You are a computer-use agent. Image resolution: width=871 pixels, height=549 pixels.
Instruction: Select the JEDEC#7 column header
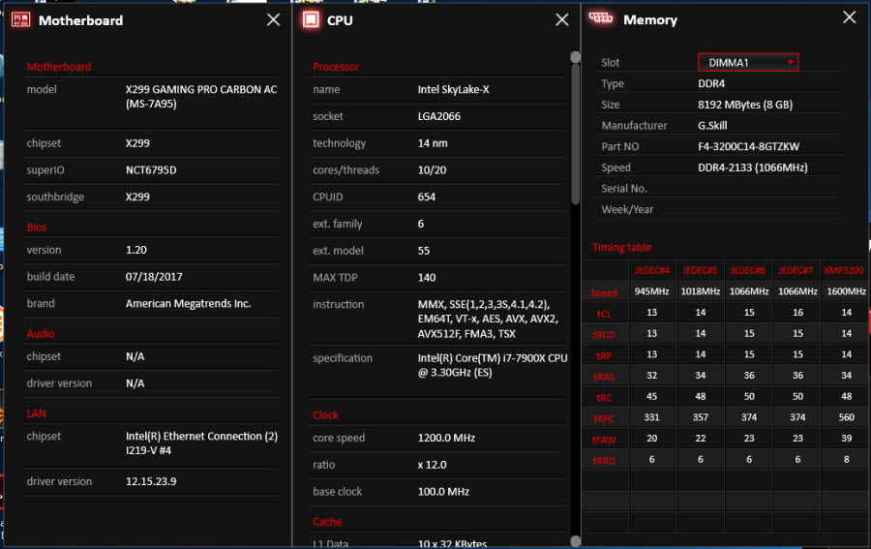click(796, 270)
